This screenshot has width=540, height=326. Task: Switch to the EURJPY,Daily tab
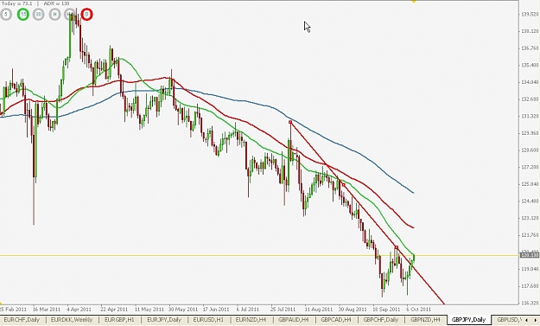(x=164, y=320)
